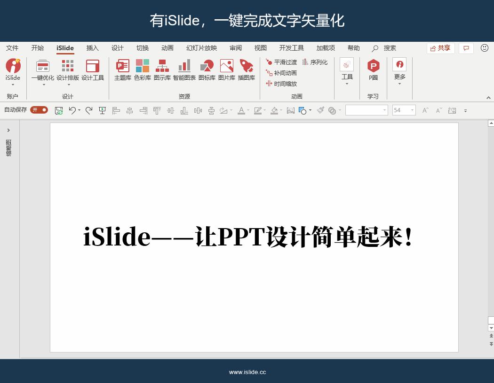
Task: Click the smiley feedback icon
Action: pos(485,48)
